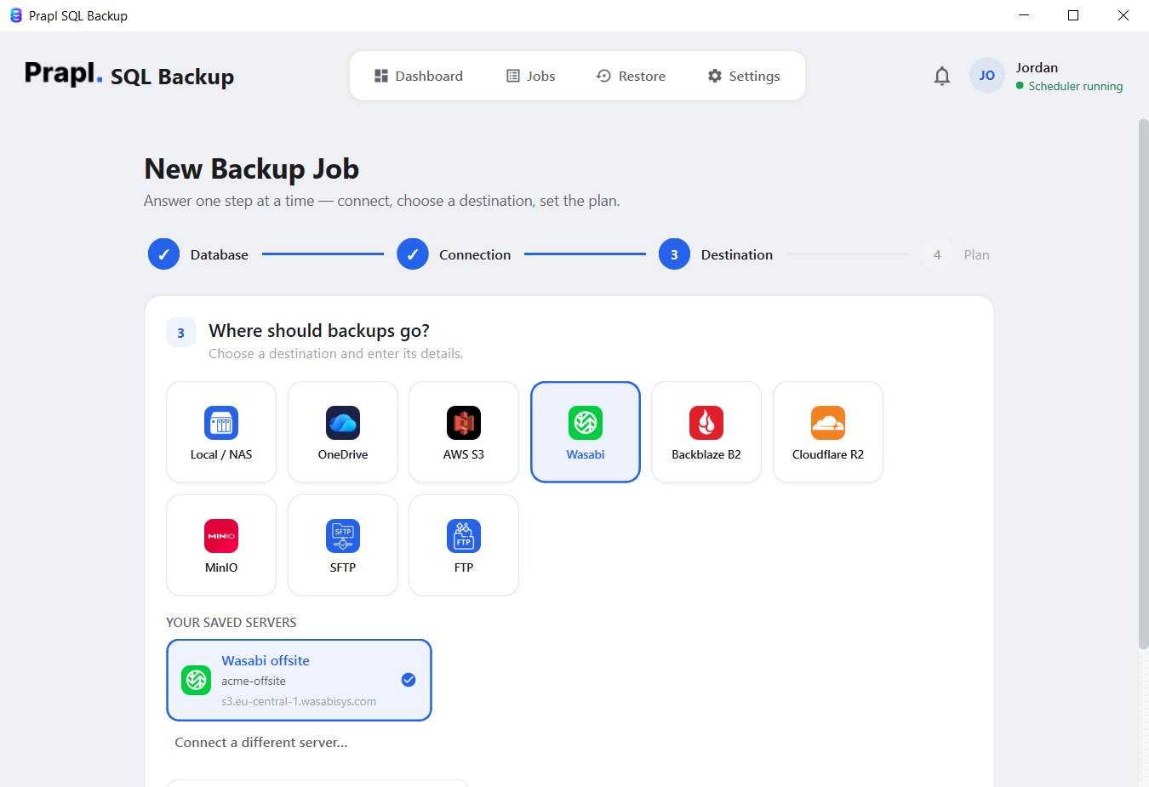Screen dimensions: 1149x787
Task: Choose the SFTP destination icon
Action: [x=343, y=536]
